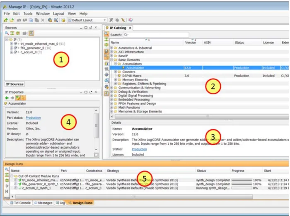Click Collapse All icon in Sources toolbar

(12, 33)
